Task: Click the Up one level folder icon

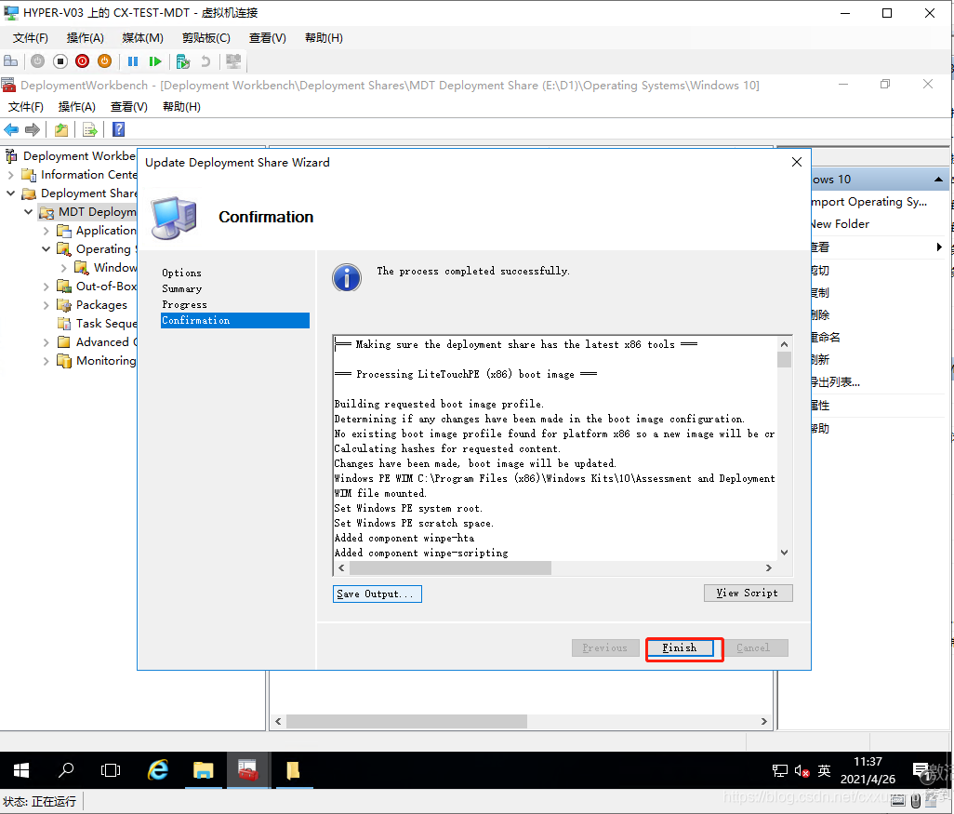Action: [x=60, y=129]
